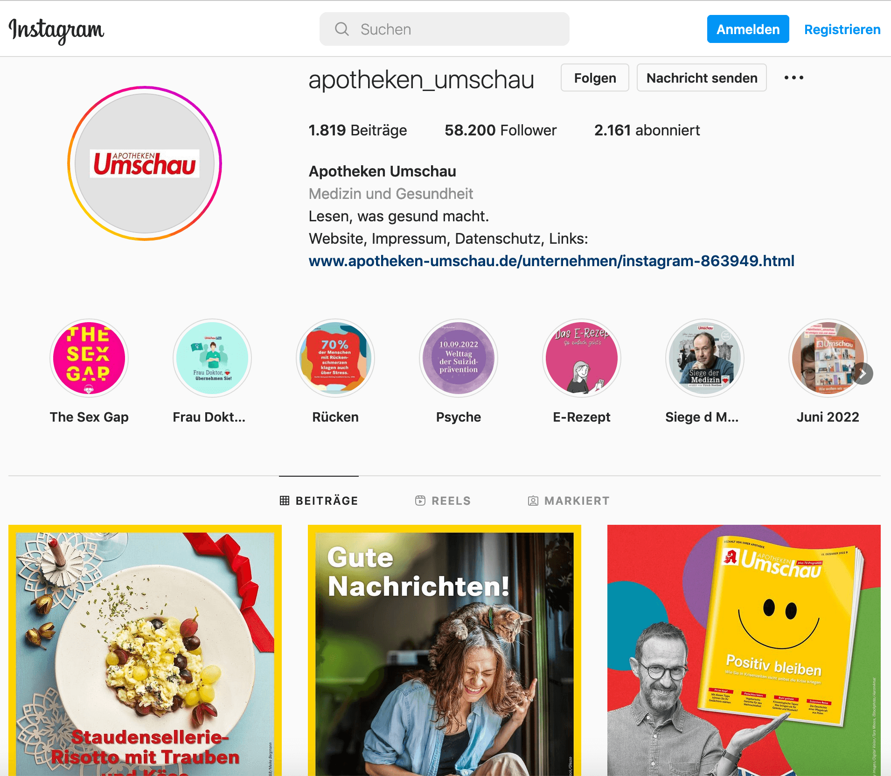Open the Apotheken Umschau profile picture story

tap(145, 163)
